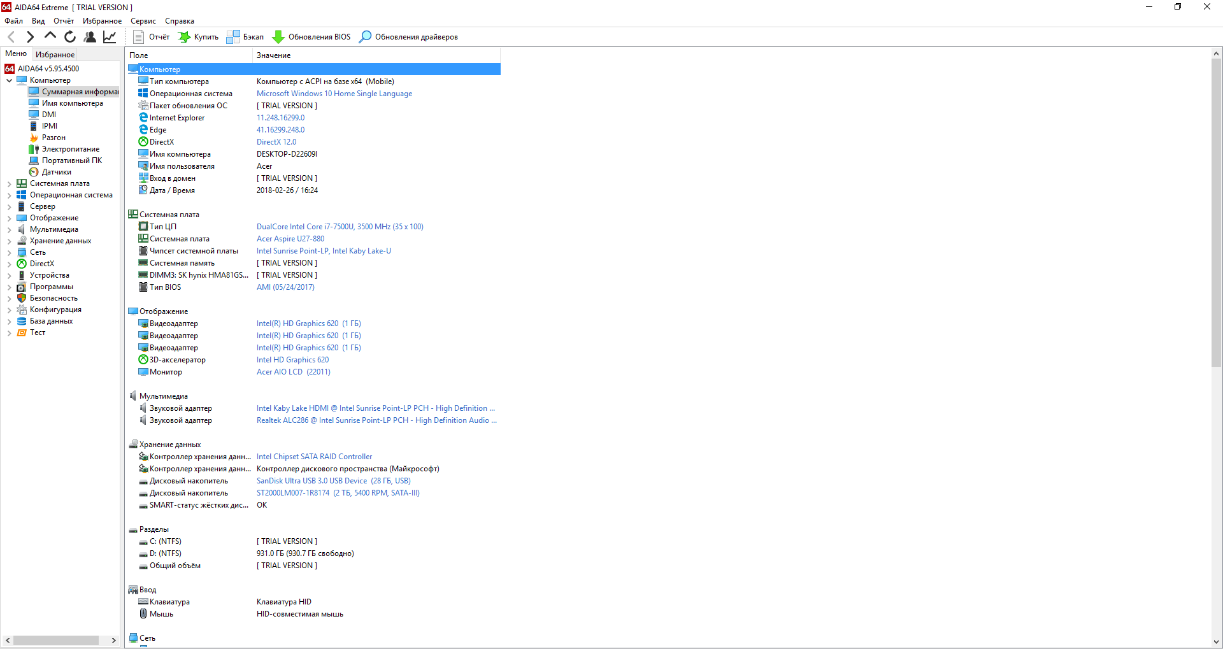1223x649 pixels.
Task: Click the vertical scrollbar down arrow
Action: point(1216,642)
